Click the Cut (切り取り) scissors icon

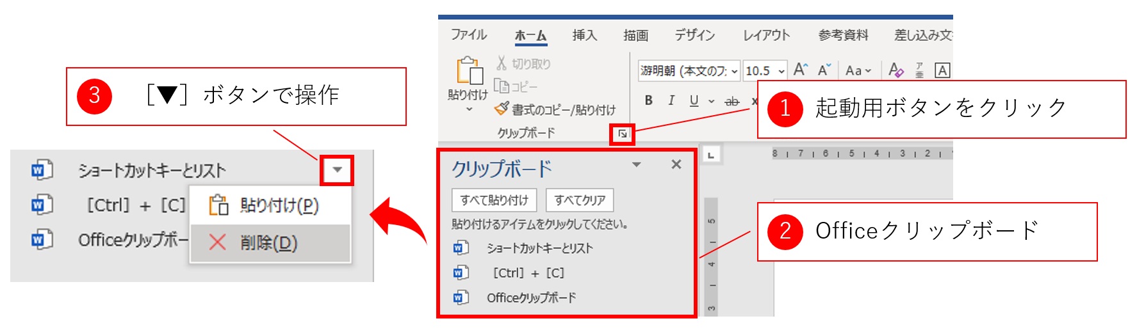[502, 63]
